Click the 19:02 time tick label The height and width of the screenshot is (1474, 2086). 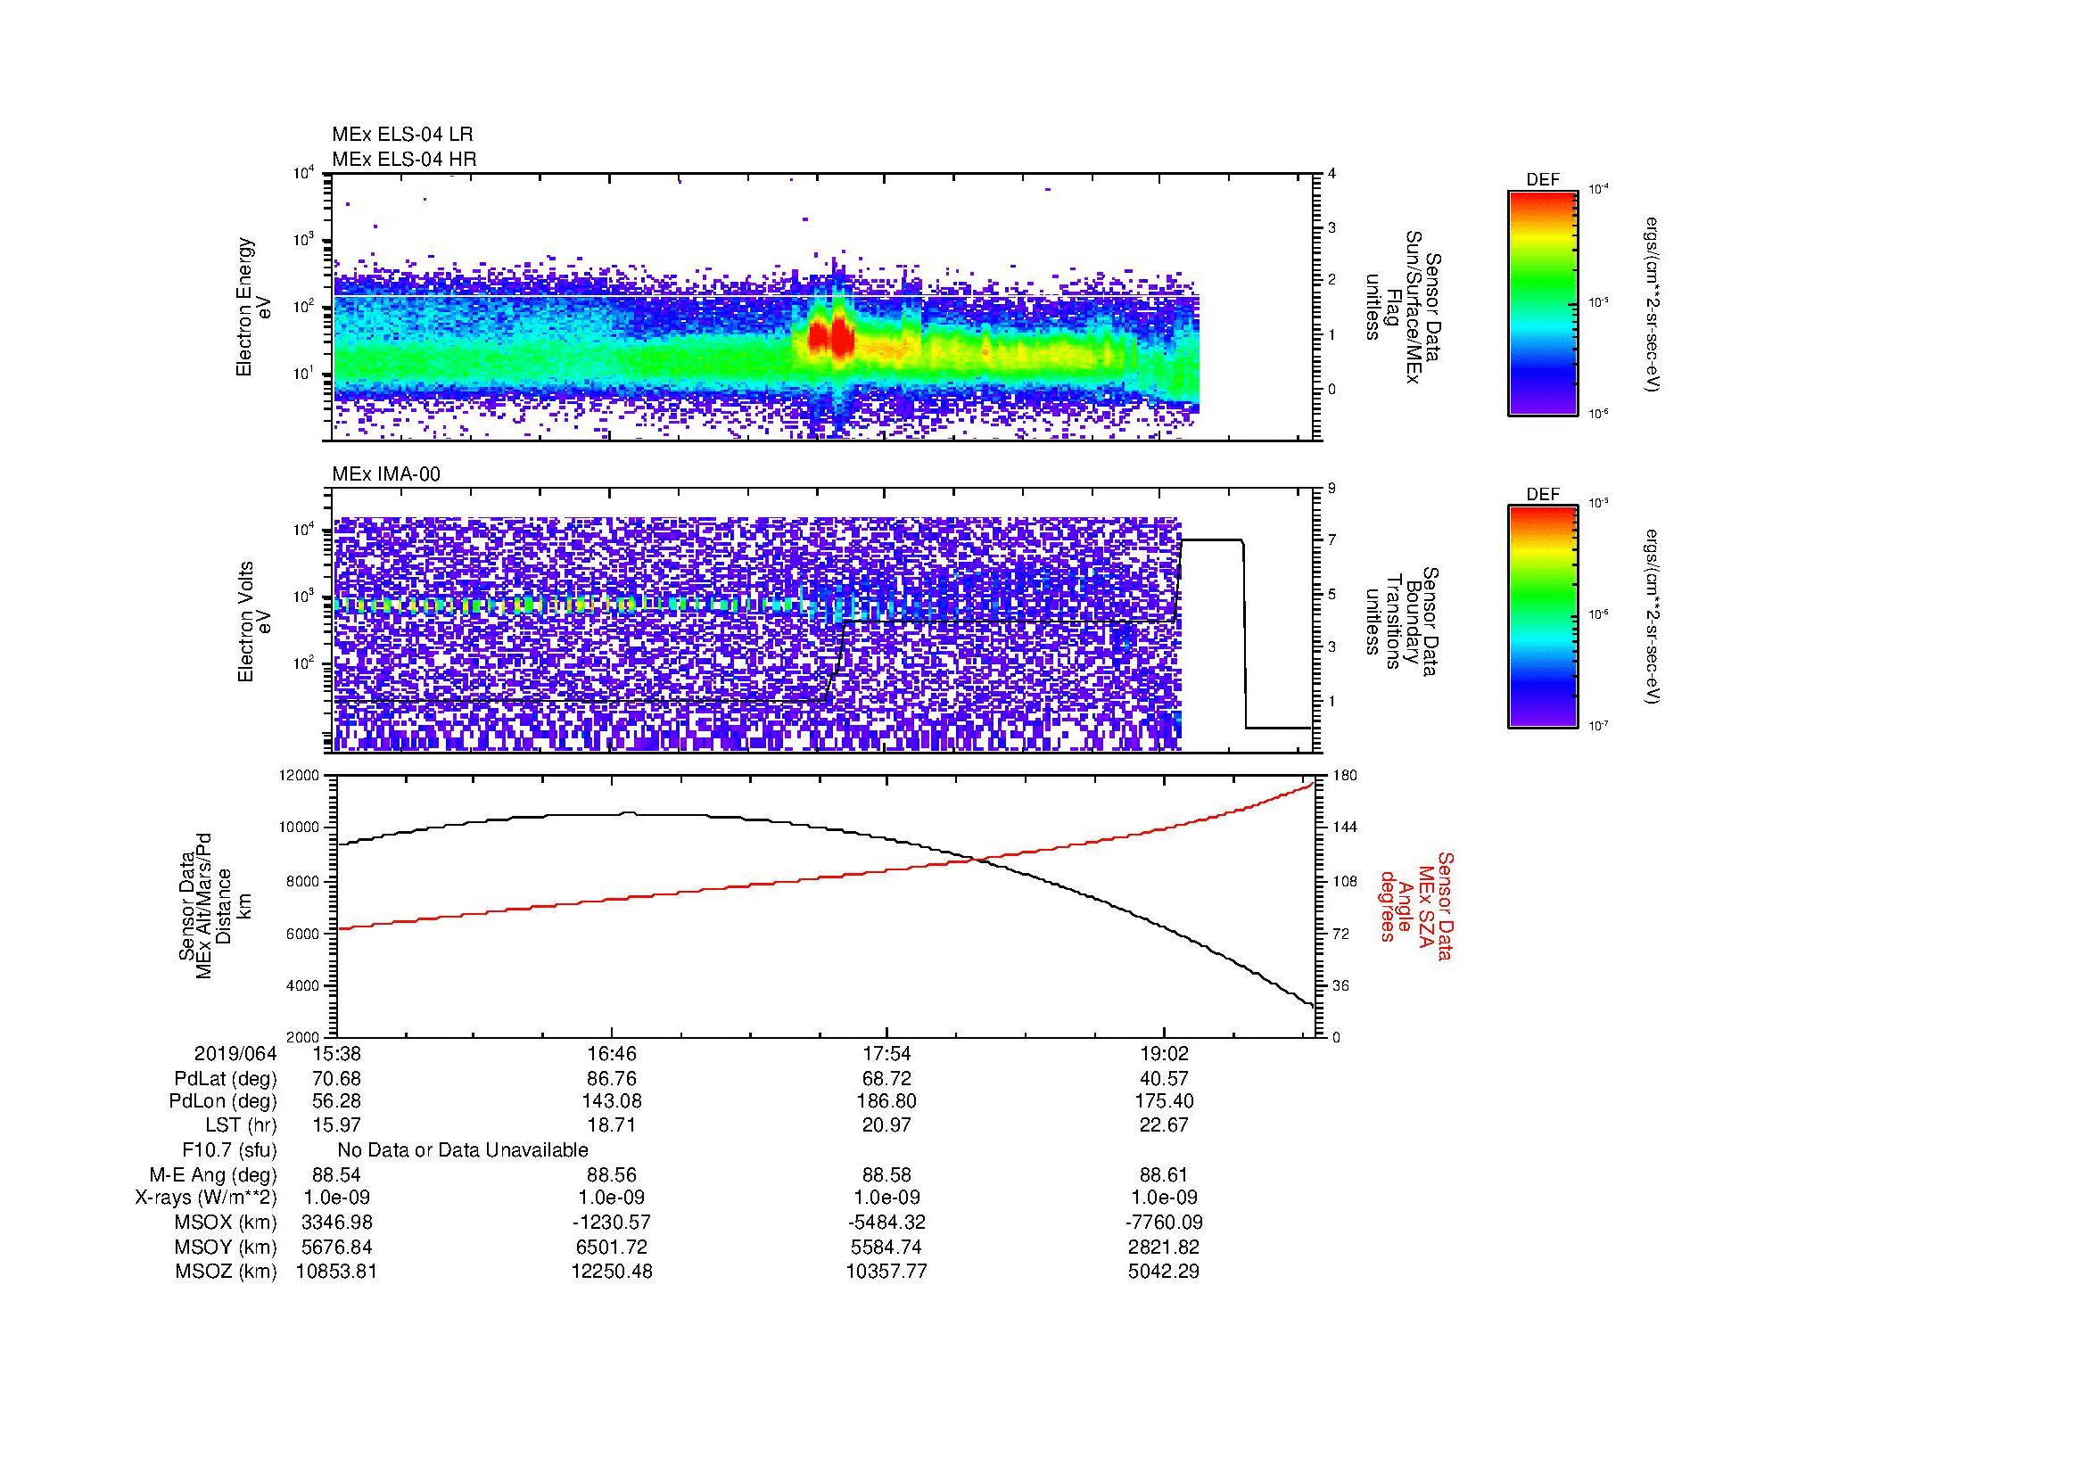(1164, 1054)
